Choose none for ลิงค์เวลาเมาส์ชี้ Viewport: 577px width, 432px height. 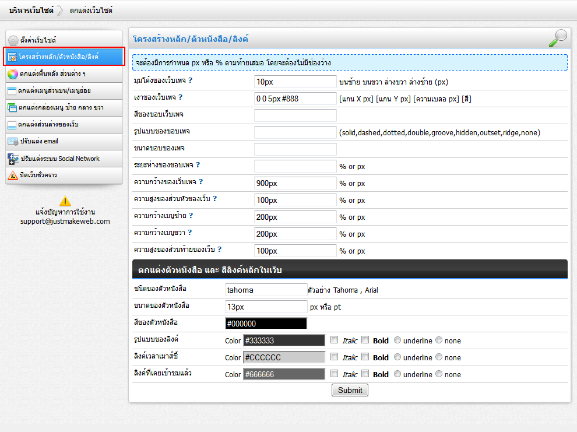[439, 357]
